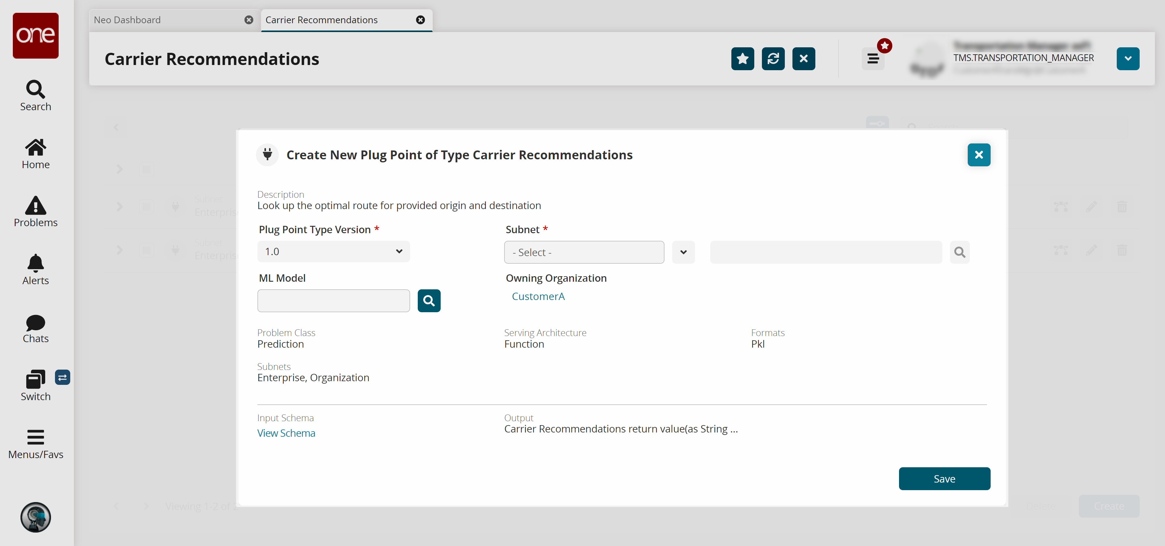Open the Chats bubble icon

35,322
